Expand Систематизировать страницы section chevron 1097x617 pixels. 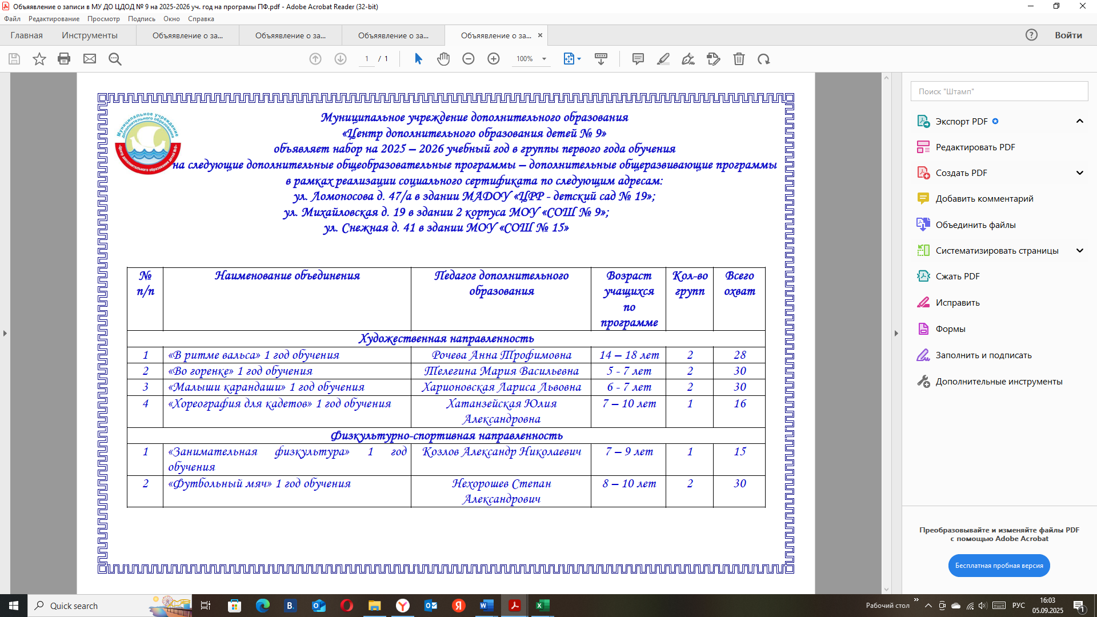coord(1080,250)
